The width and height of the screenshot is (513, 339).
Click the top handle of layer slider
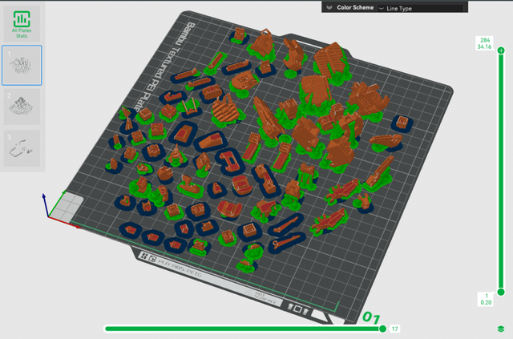coord(501,50)
